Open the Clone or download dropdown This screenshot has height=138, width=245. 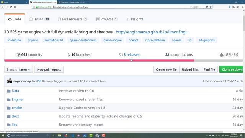click(231, 69)
